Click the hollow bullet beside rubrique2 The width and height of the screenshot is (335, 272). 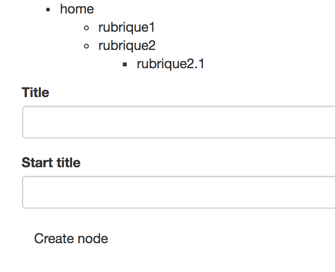(x=86, y=46)
